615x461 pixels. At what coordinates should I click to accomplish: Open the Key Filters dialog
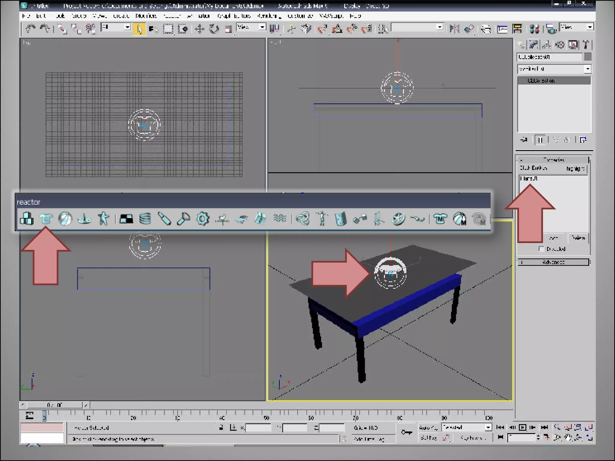pos(473,438)
